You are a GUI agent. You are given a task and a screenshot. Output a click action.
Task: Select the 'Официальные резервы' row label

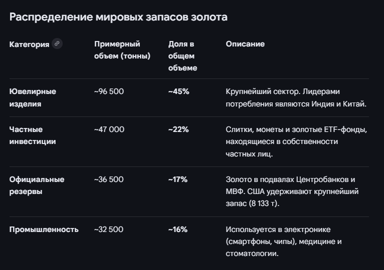(37, 185)
